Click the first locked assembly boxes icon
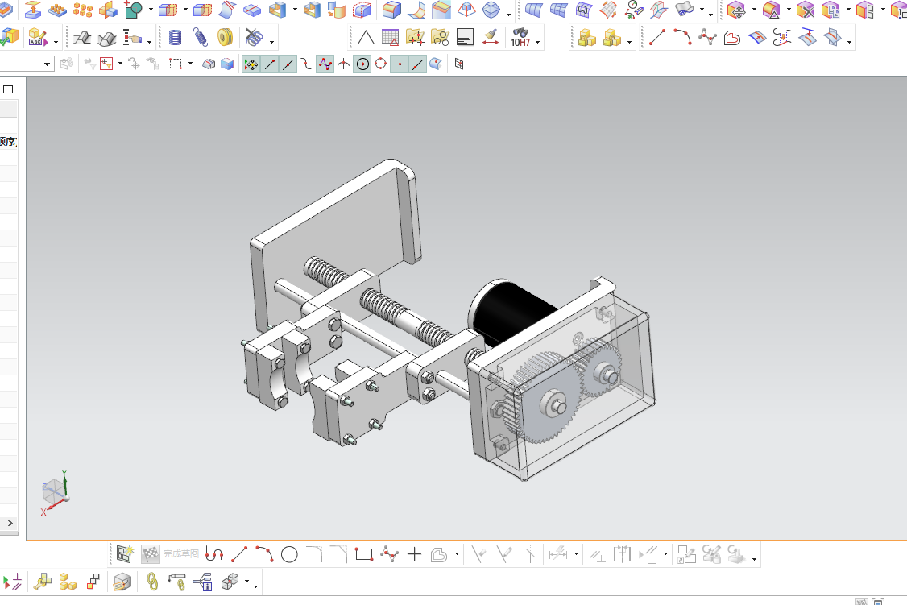 click(587, 38)
